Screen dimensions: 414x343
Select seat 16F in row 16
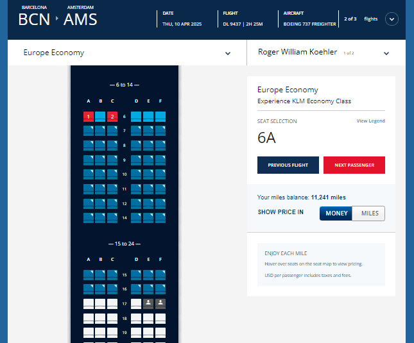coord(160,289)
